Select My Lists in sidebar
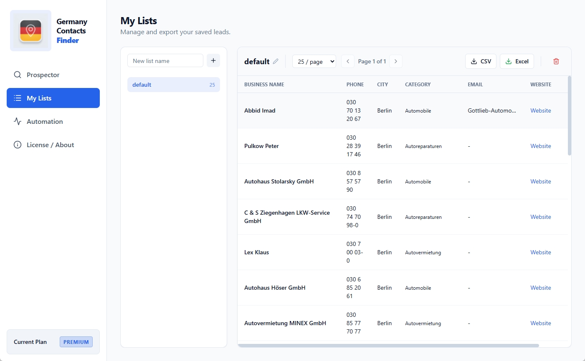Image resolution: width=585 pixels, height=361 pixels. pos(53,98)
